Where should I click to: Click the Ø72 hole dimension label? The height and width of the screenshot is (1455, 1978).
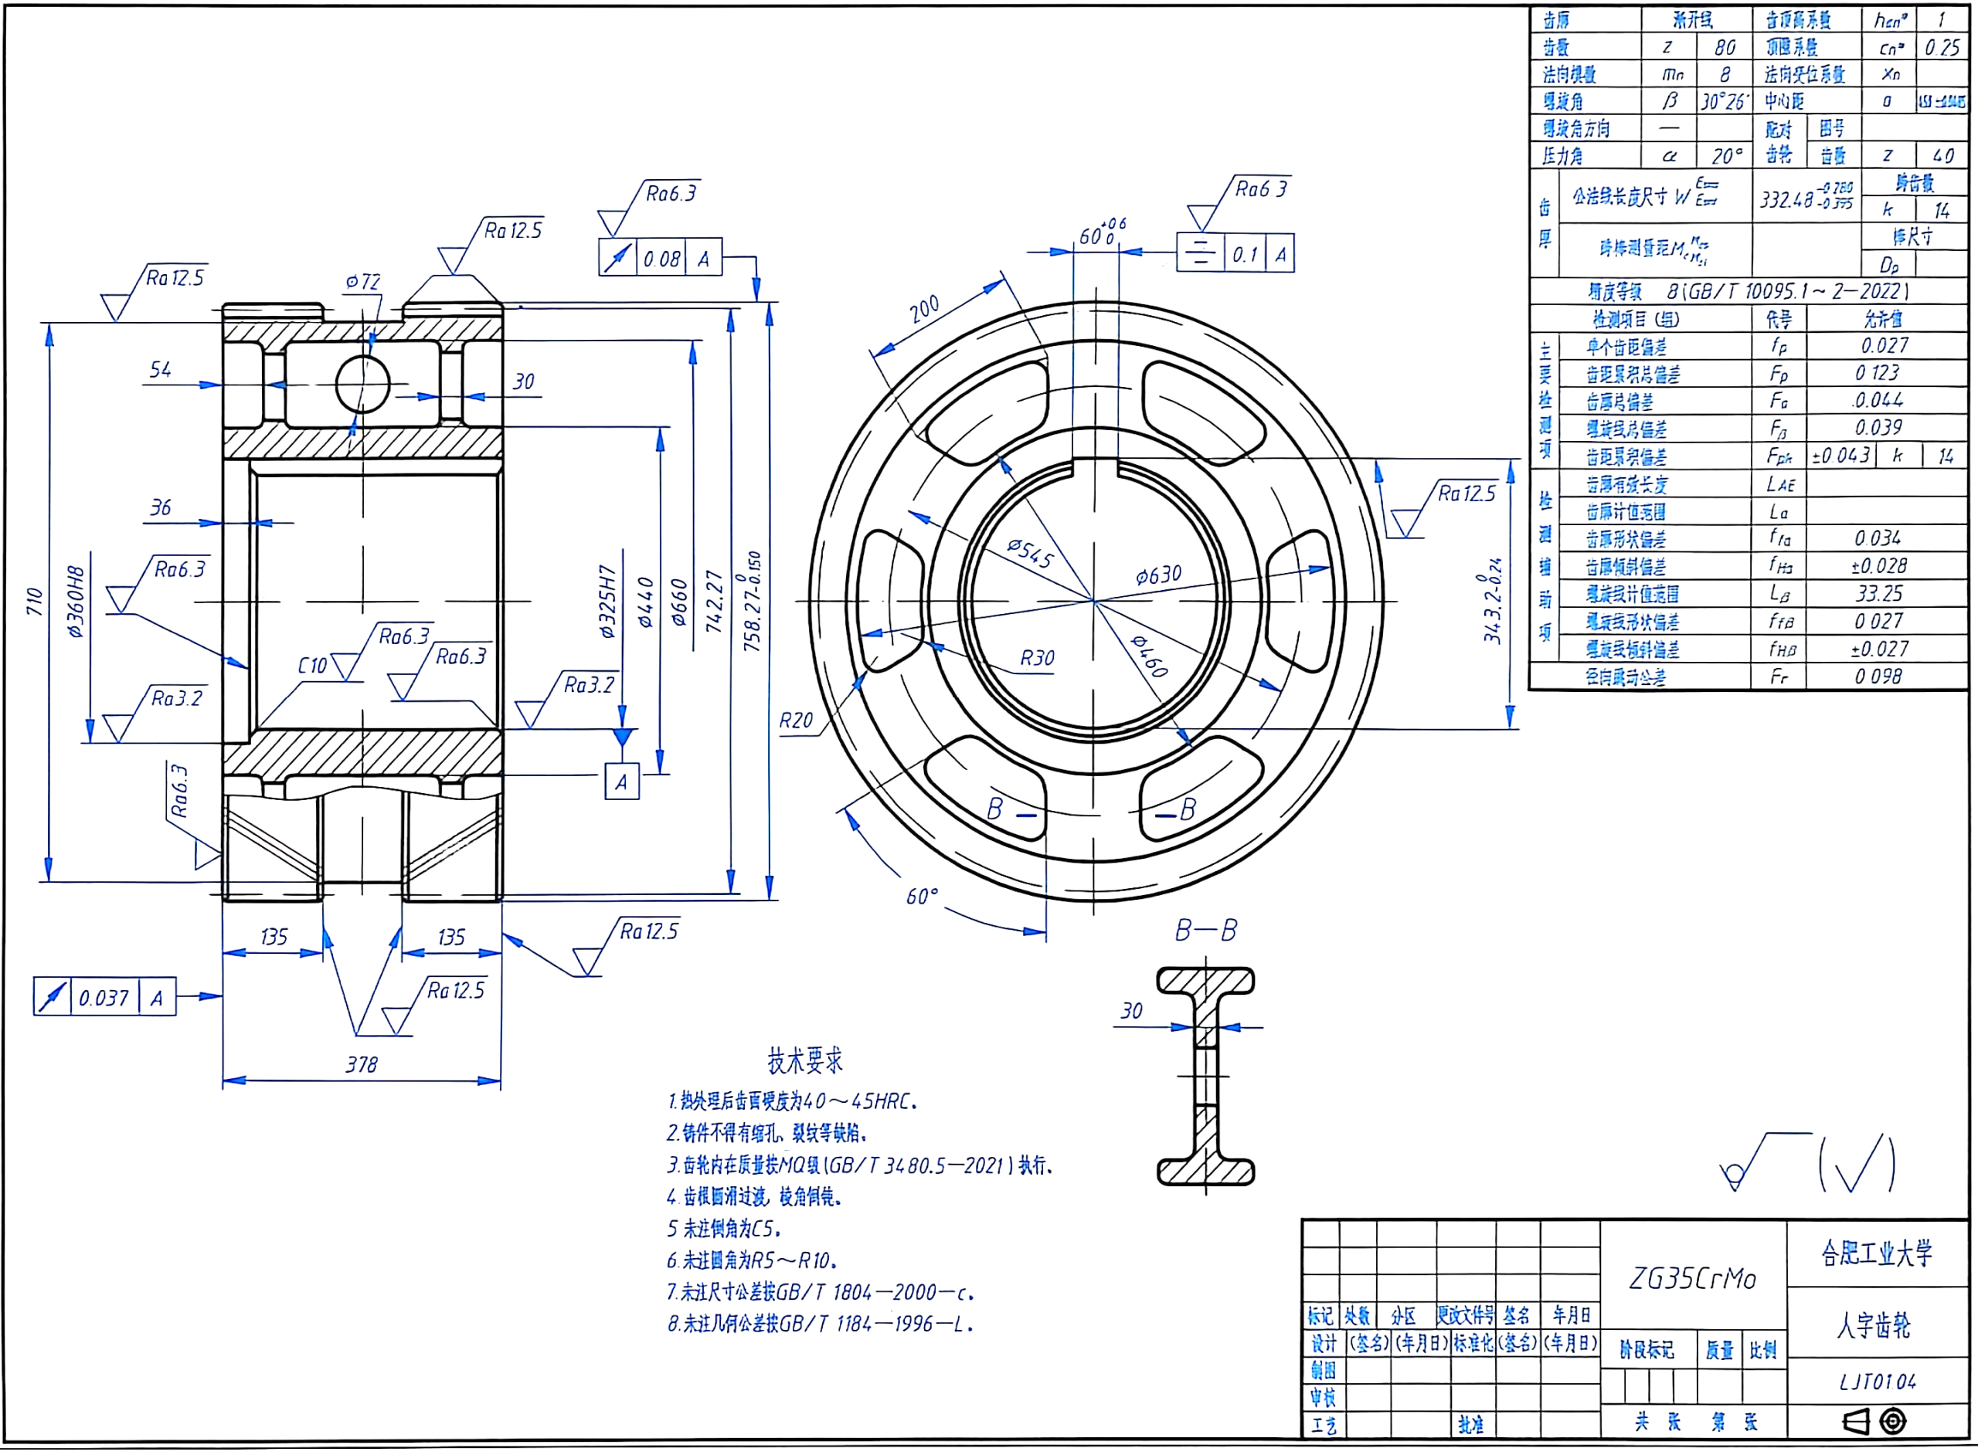(x=363, y=282)
